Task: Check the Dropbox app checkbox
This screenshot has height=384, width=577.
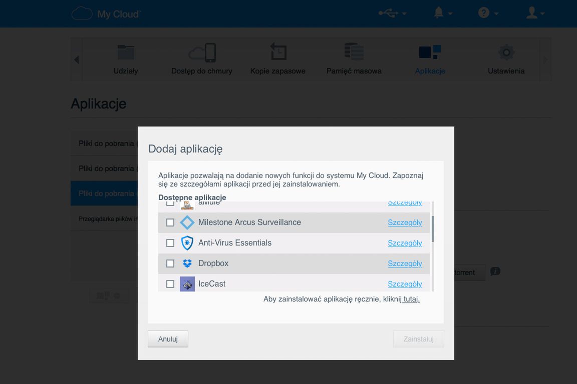Action: pos(170,263)
